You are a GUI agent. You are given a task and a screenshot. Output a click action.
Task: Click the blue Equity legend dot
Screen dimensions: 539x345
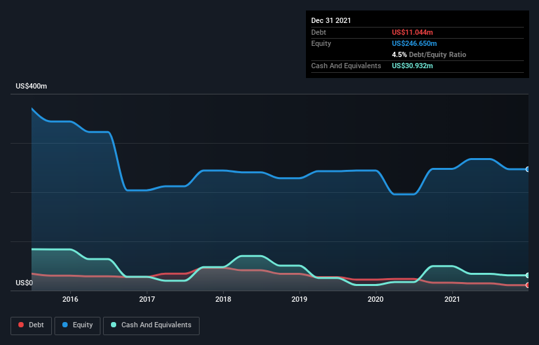point(65,325)
